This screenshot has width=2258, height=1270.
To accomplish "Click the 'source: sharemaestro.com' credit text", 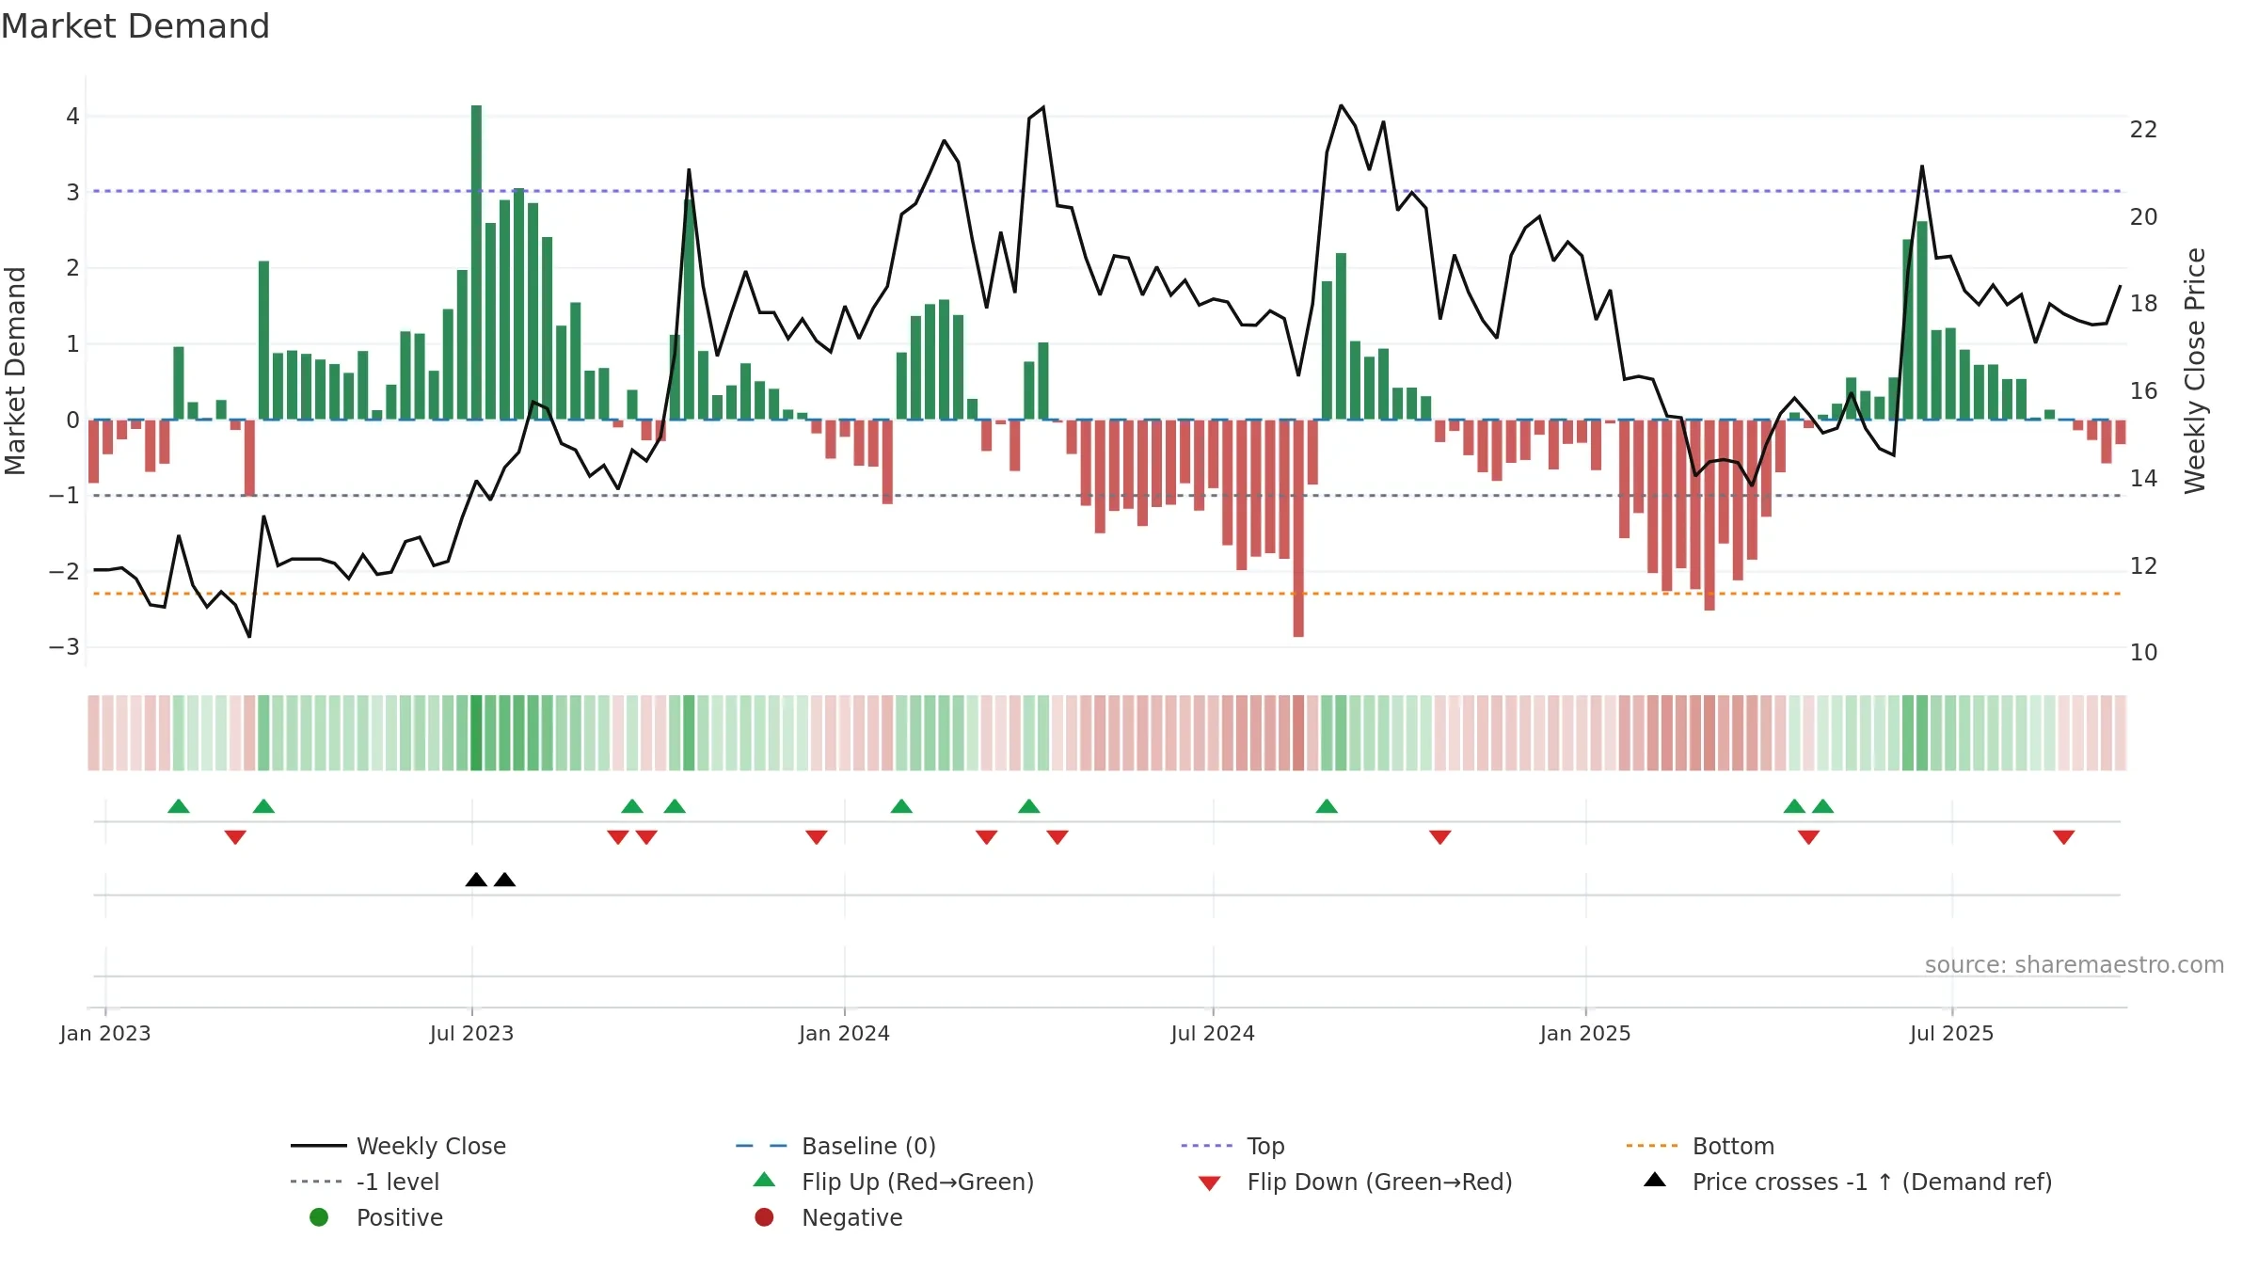I will [x=2075, y=964].
